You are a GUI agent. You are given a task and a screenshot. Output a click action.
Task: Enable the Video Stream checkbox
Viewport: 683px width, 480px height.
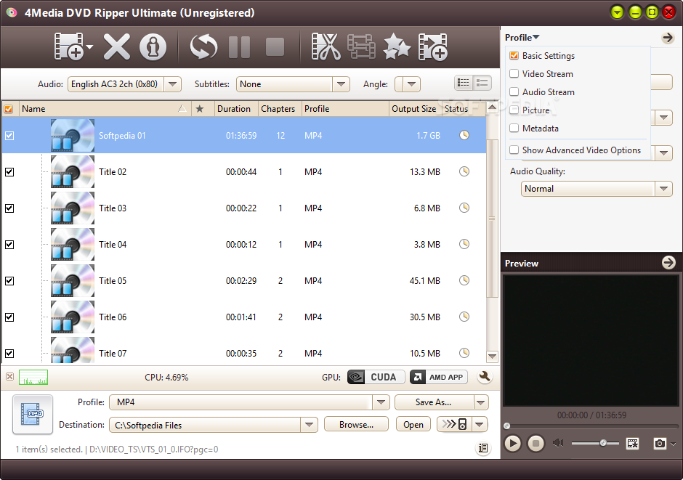[x=514, y=73]
